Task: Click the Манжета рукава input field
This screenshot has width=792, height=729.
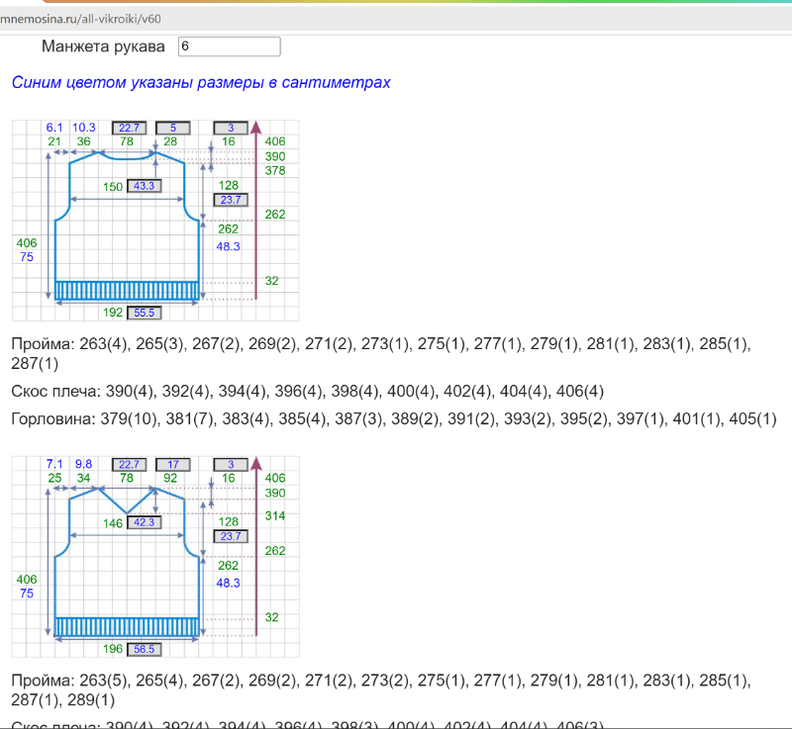Action: click(229, 46)
